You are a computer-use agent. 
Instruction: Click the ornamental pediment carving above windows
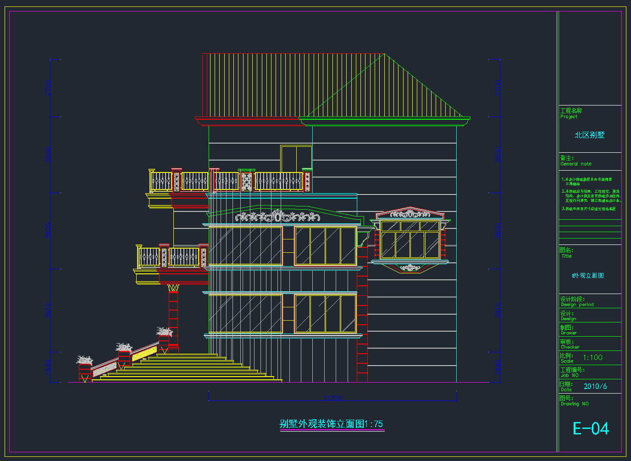tap(277, 216)
